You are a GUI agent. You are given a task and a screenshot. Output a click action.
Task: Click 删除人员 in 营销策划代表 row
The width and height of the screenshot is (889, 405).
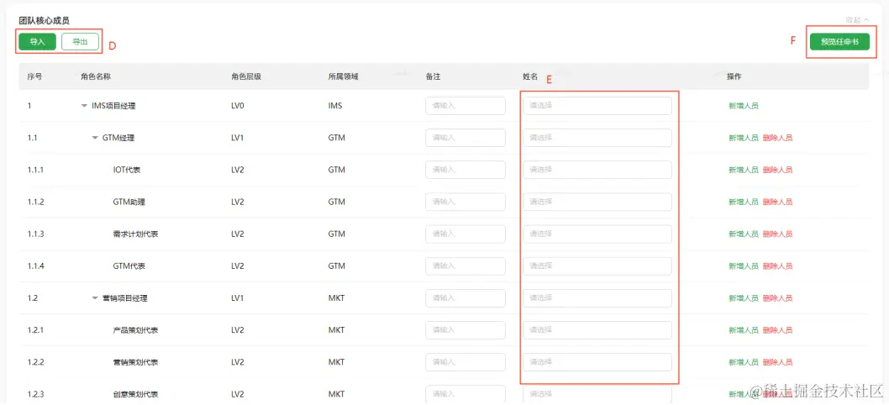click(778, 362)
